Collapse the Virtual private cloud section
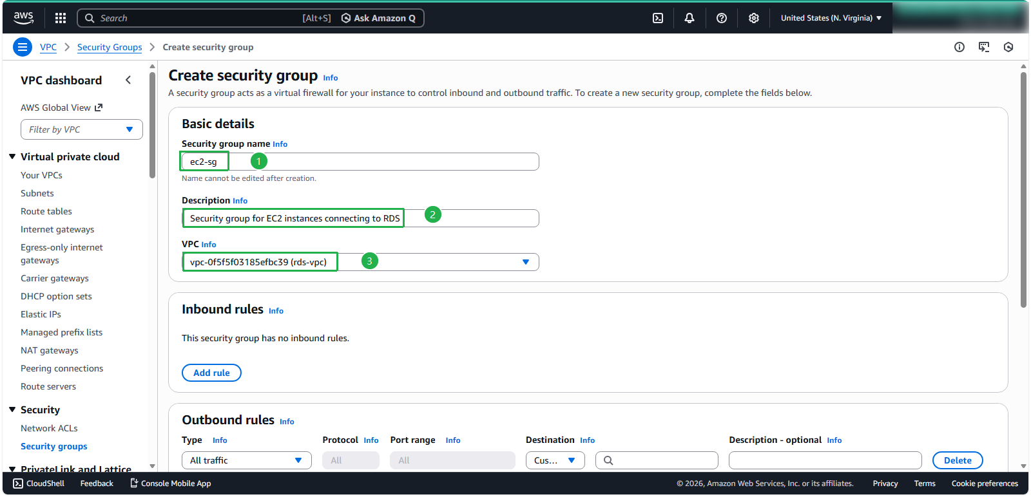This screenshot has width=1031, height=497. [x=12, y=156]
